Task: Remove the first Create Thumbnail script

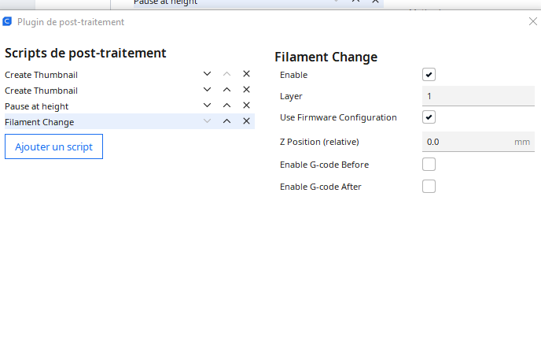Action: 246,74
